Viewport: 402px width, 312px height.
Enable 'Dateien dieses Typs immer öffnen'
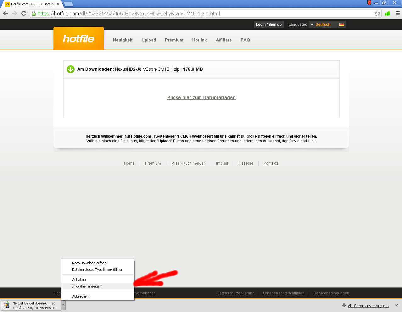(98, 270)
